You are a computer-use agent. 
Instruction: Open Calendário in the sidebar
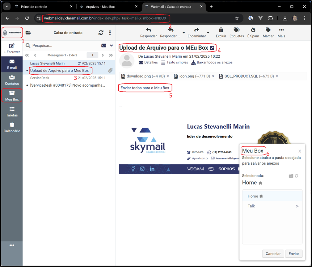tap(12, 127)
